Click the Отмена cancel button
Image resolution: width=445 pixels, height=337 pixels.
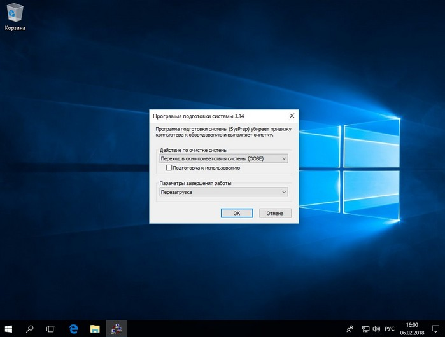click(275, 213)
